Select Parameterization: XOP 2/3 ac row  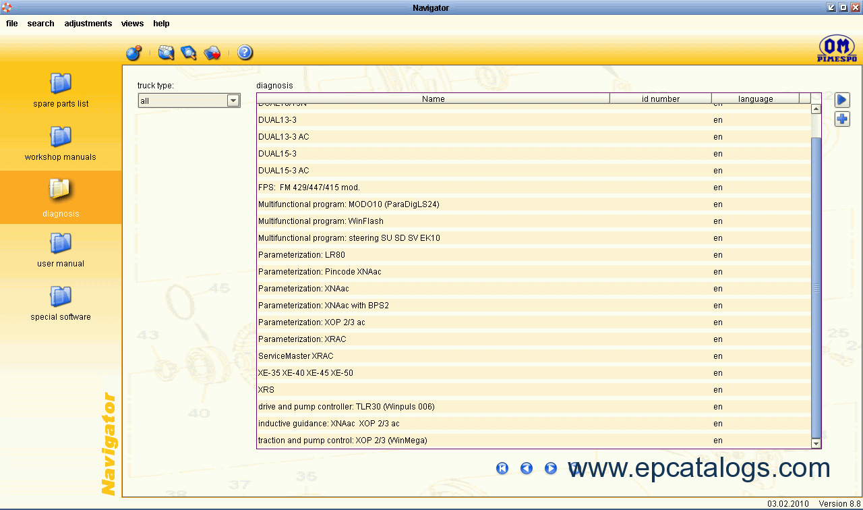(x=534, y=322)
